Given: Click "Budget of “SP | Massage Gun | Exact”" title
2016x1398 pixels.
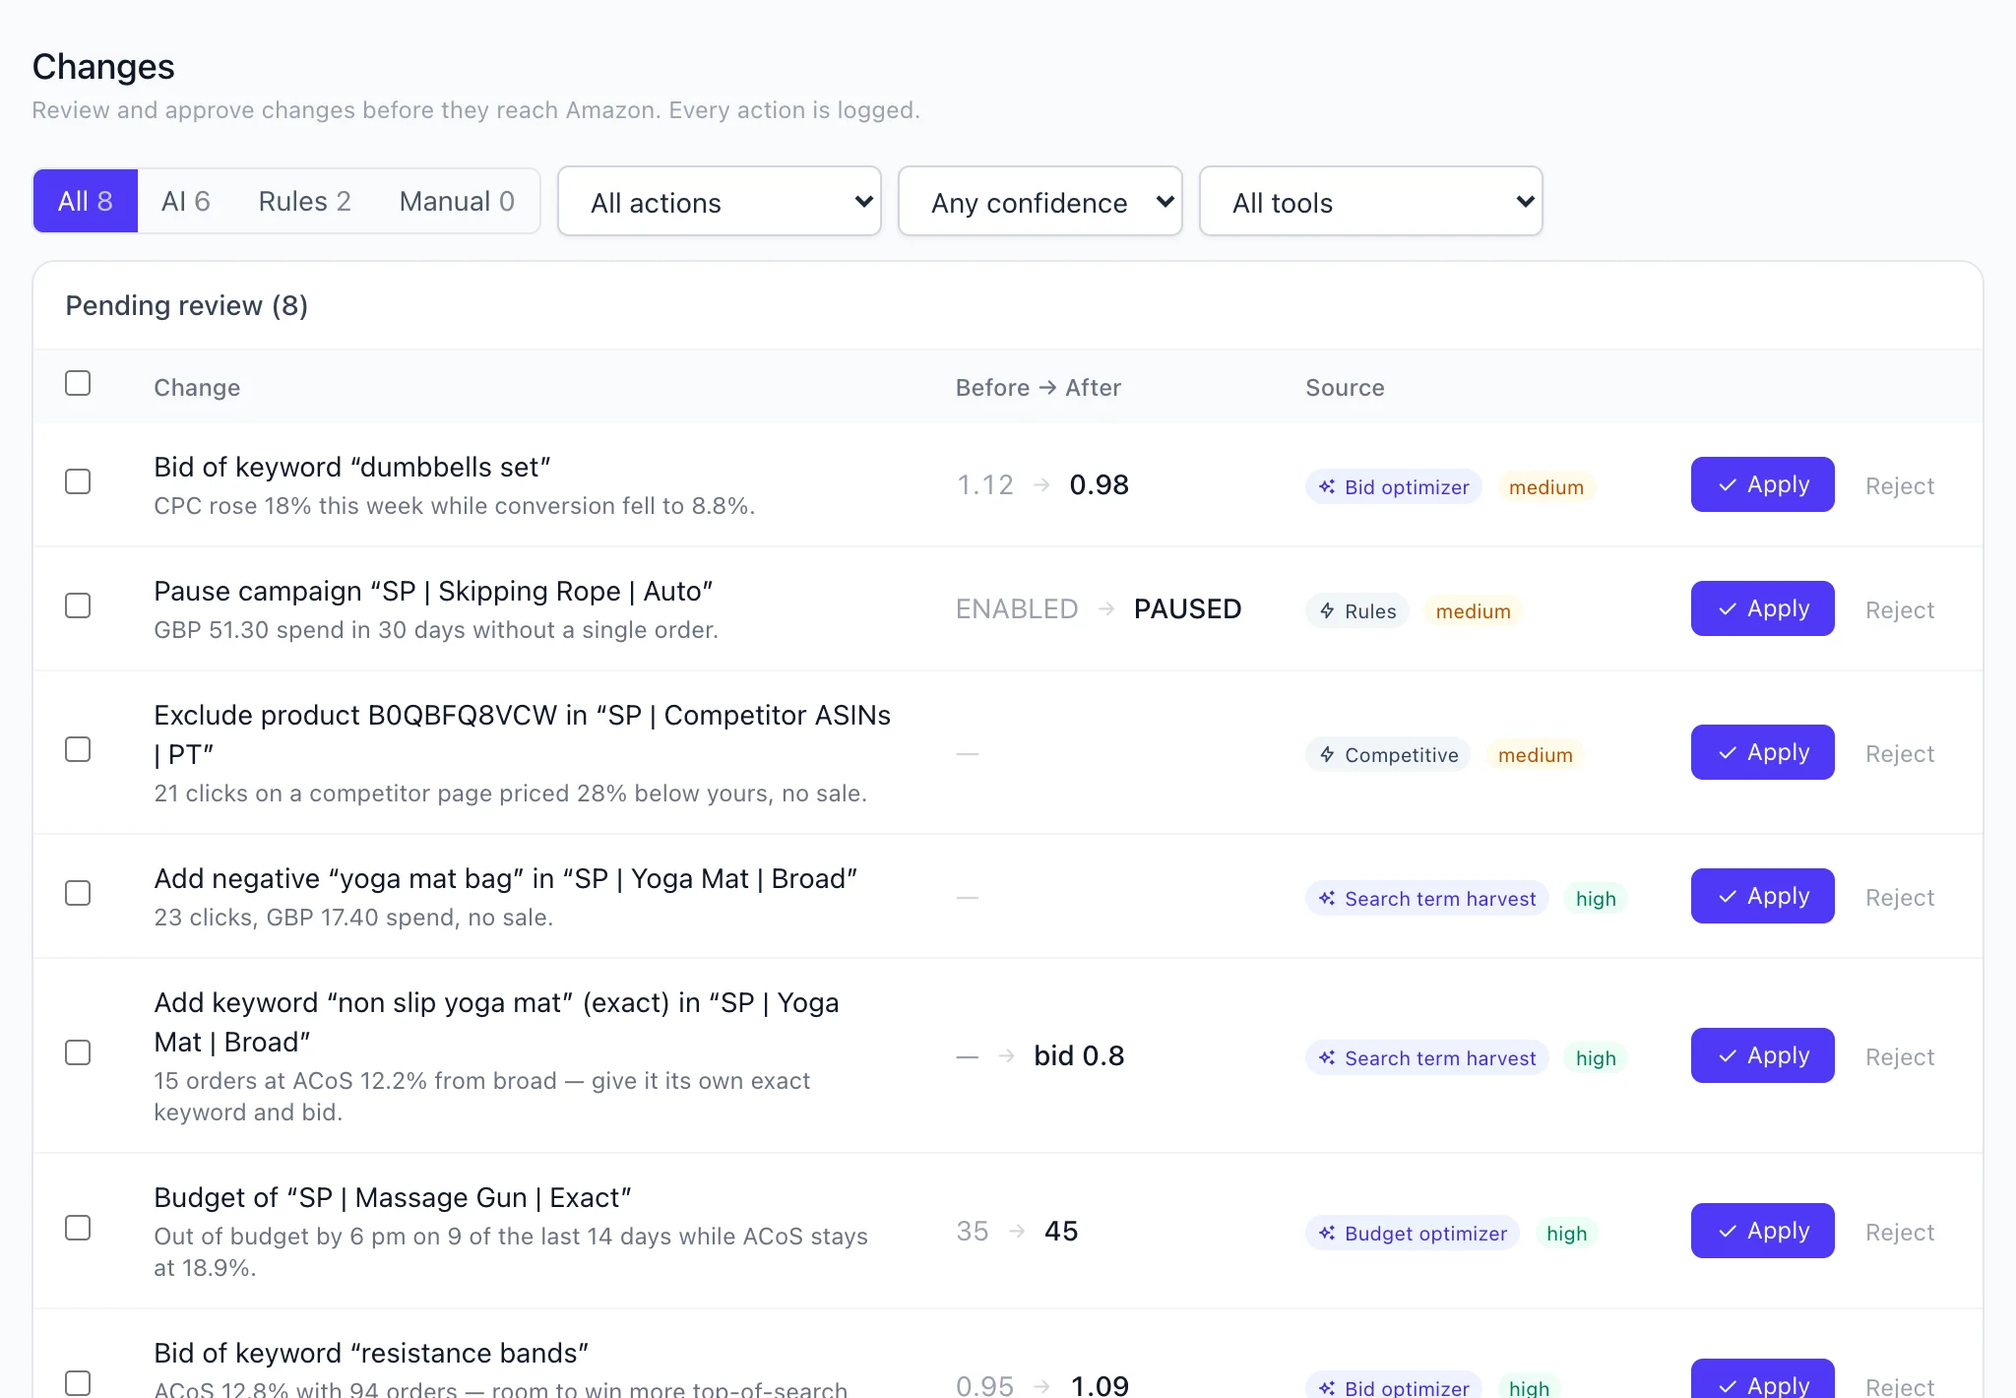Looking at the screenshot, I should [x=393, y=1197].
